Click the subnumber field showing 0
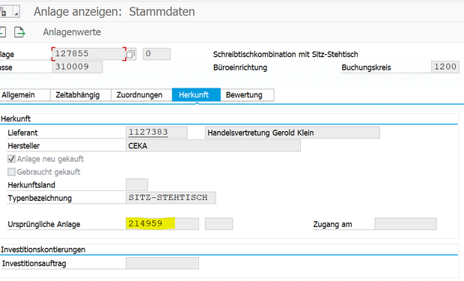The height and width of the screenshot is (281, 464). tap(156, 54)
